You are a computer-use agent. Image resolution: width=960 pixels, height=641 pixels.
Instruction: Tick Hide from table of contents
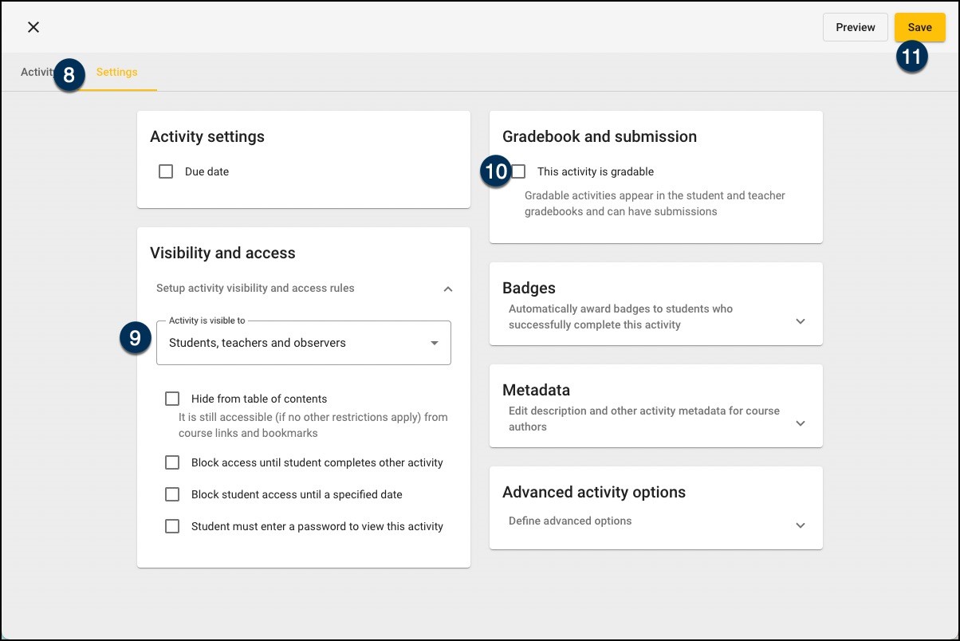[172, 399]
